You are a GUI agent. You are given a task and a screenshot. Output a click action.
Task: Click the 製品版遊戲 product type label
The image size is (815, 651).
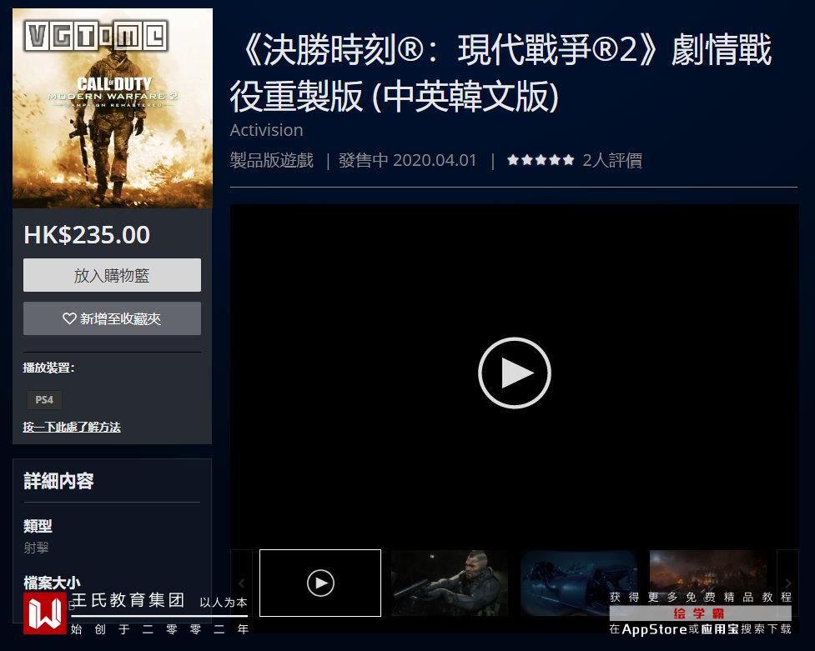click(272, 160)
